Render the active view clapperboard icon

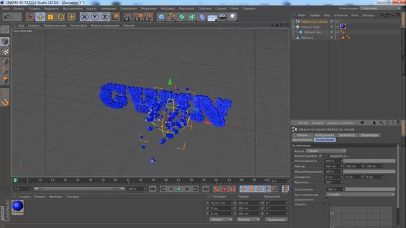(x=127, y=17)
